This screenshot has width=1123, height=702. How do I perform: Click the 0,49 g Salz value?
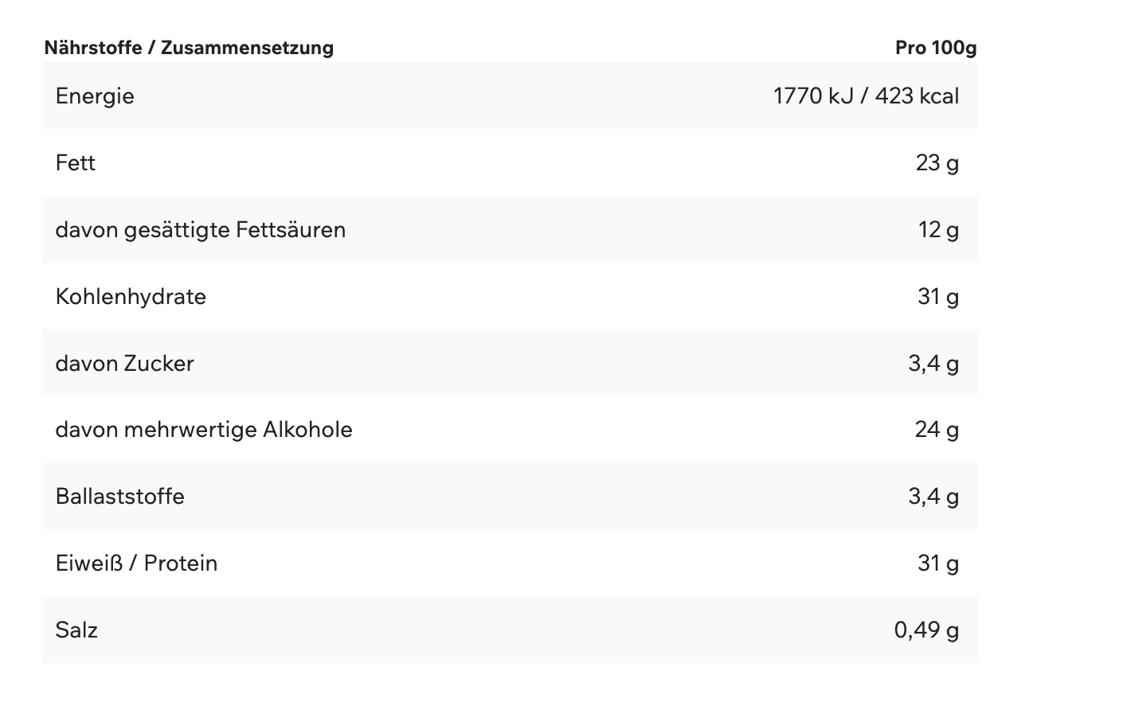(926, 630)
